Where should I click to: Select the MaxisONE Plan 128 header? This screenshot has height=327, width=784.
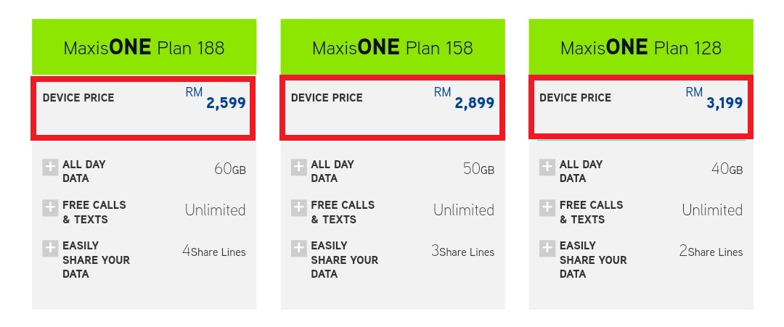641,48
